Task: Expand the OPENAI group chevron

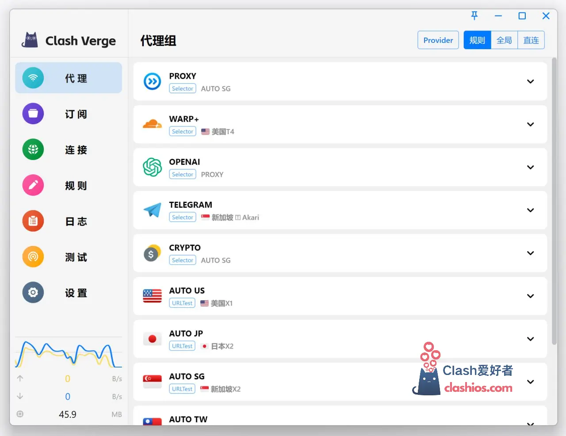Action: point(531,167)
